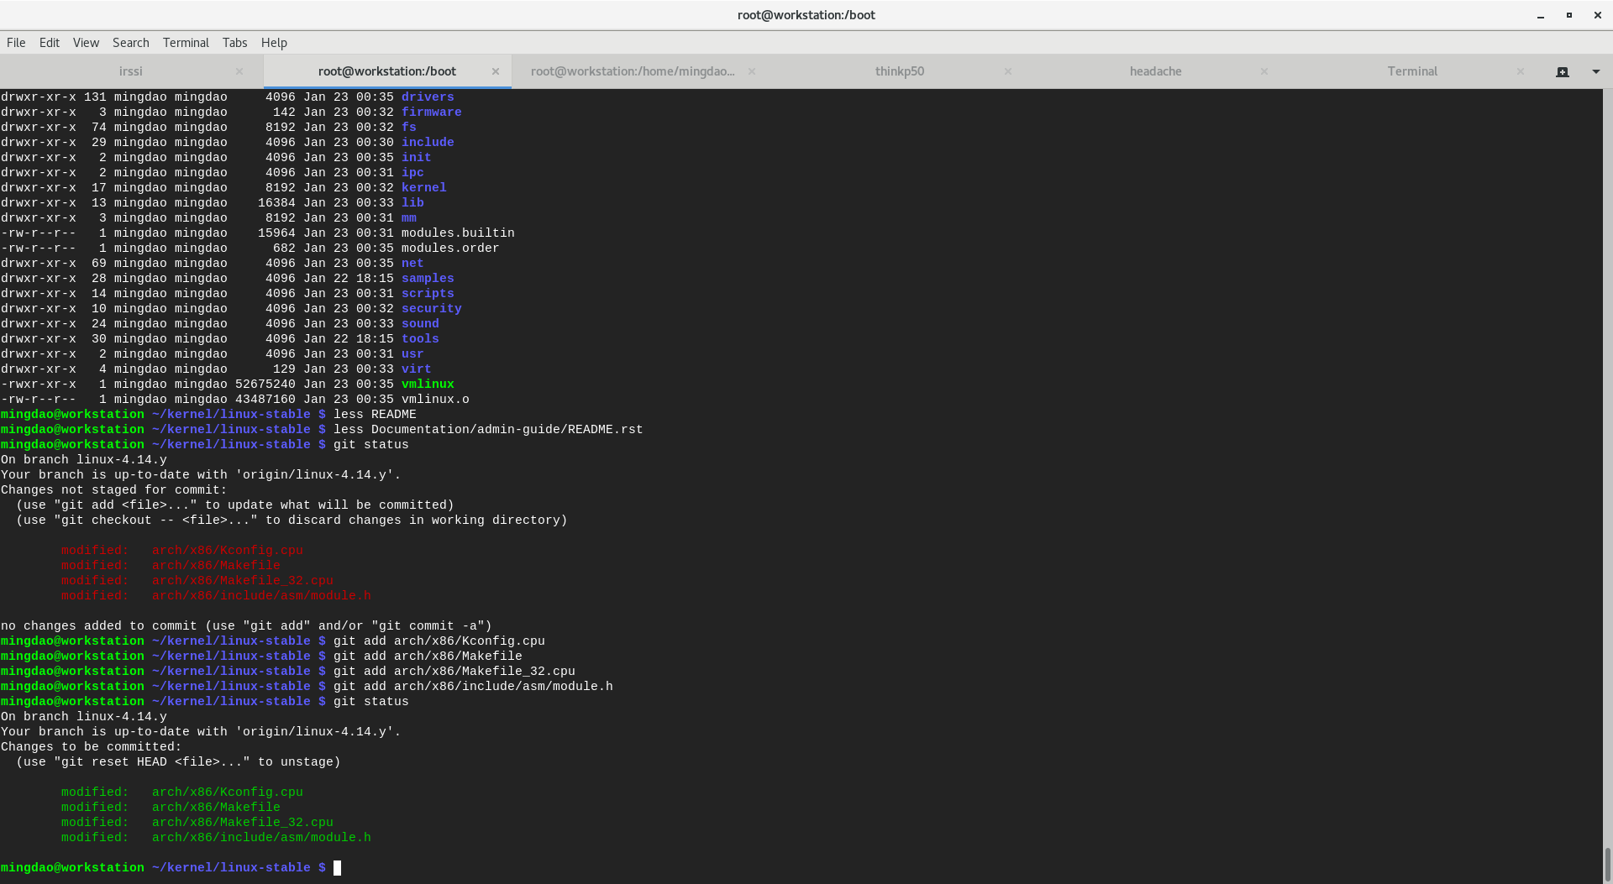Click the 'firmware' directory name
Viewport: 1613px width, 884px height.
pos(432,112)
